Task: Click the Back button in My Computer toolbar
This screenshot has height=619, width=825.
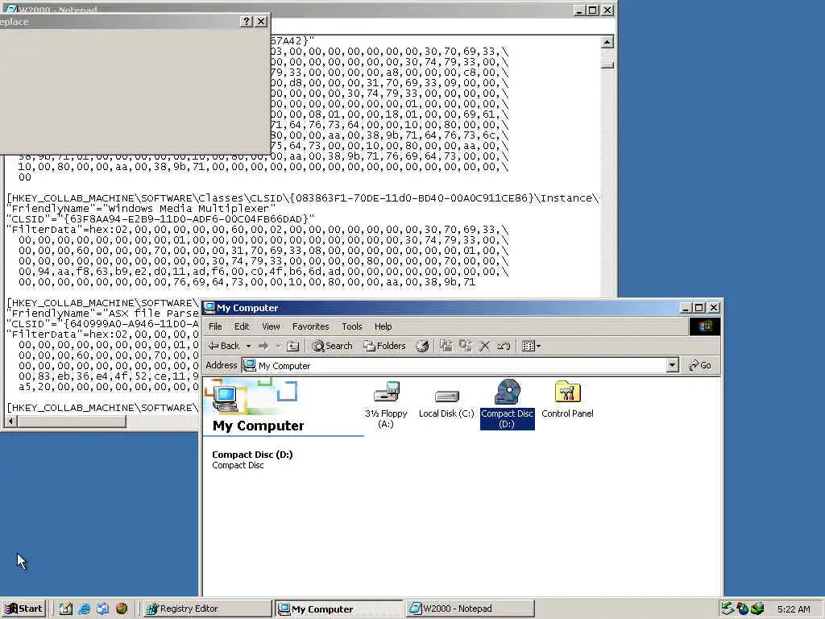Action: pyautogui.click(x=224, y=346)
